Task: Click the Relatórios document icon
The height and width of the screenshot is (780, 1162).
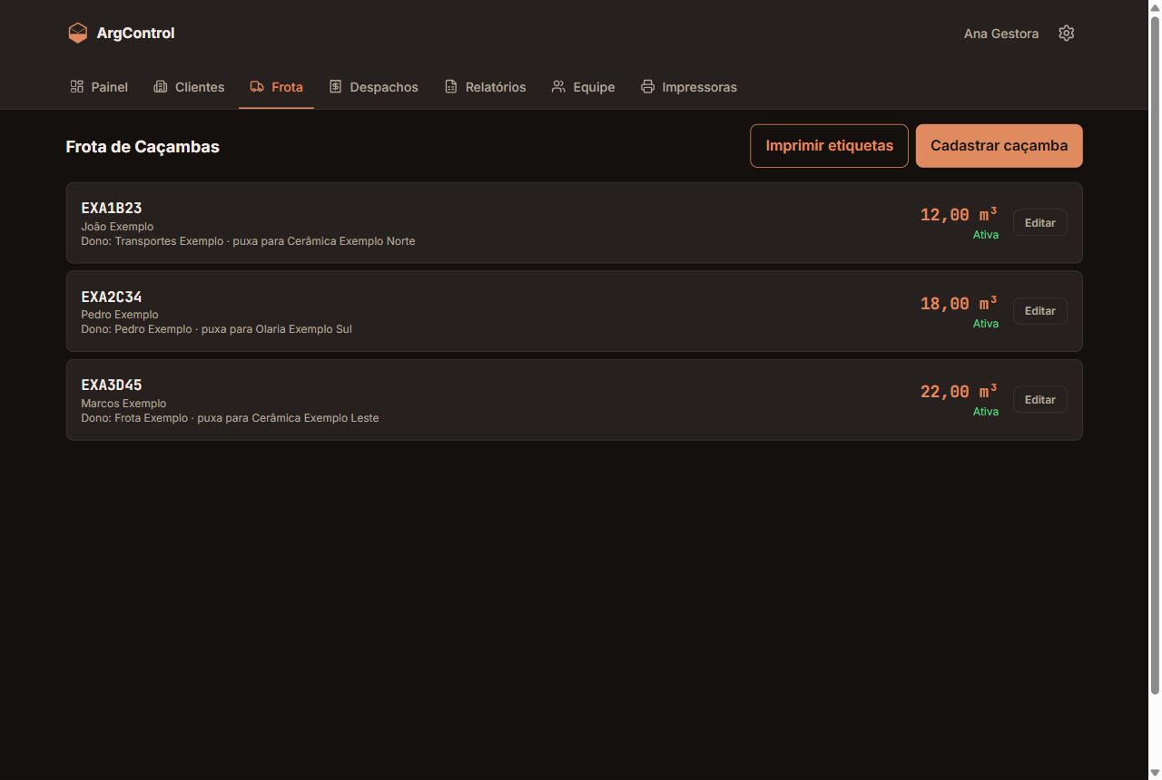Action: coord(450,87)
